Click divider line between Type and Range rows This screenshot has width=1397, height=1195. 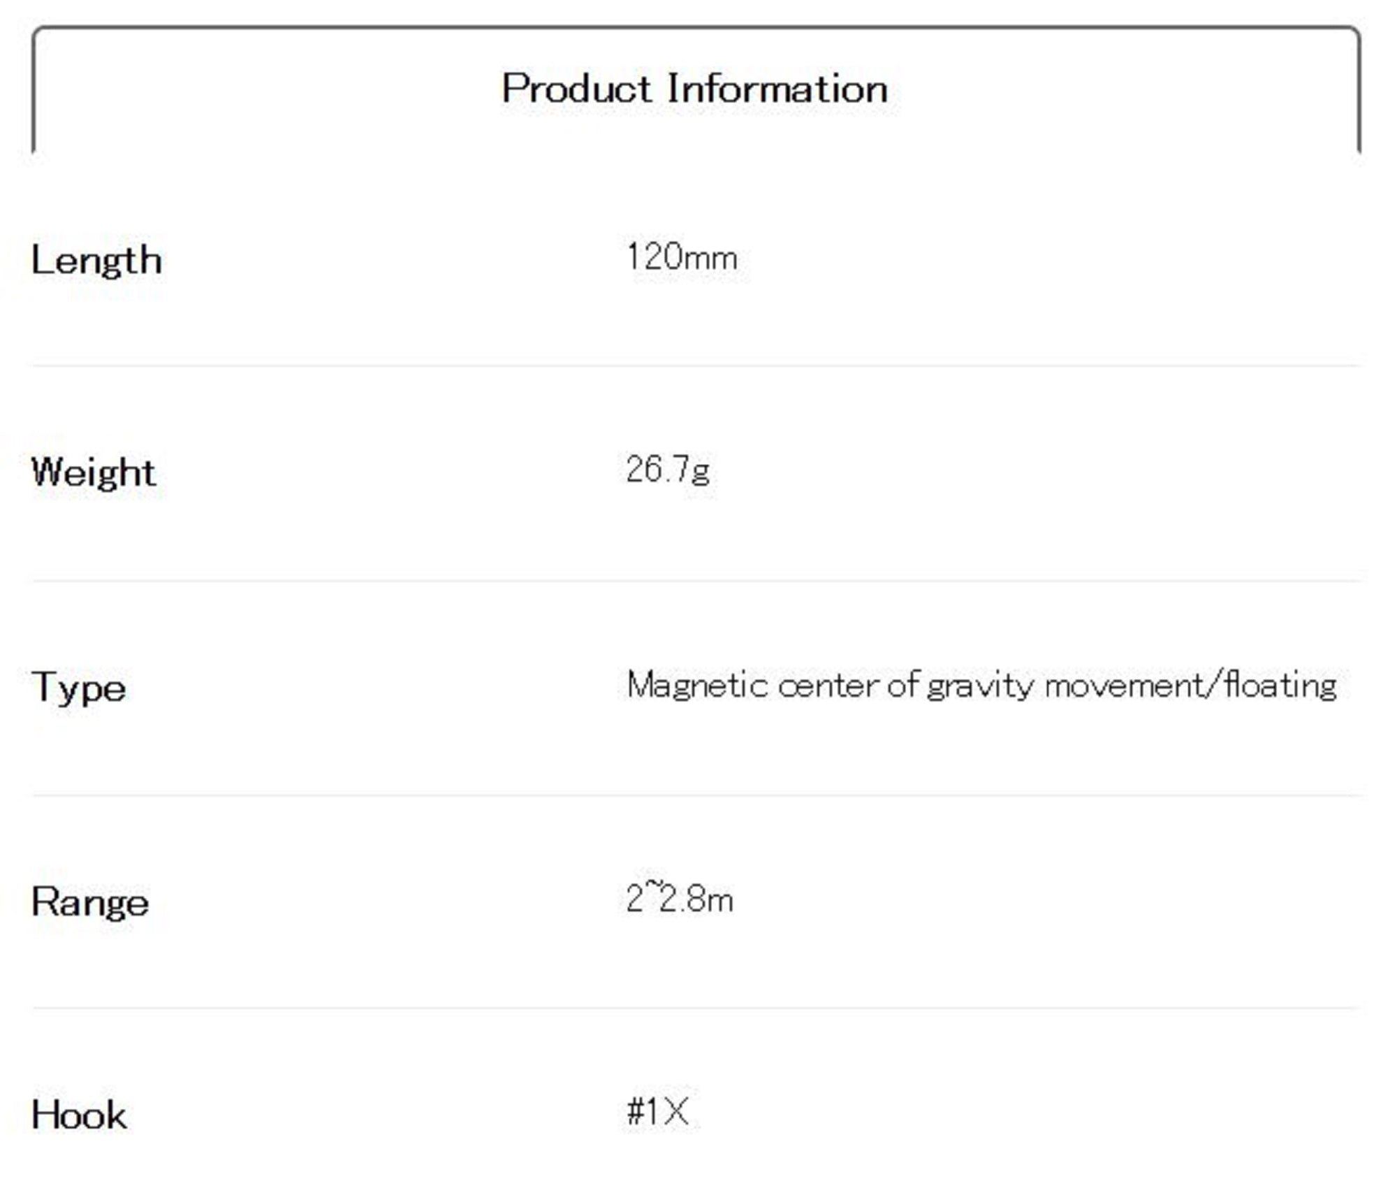tap(696, 795)
